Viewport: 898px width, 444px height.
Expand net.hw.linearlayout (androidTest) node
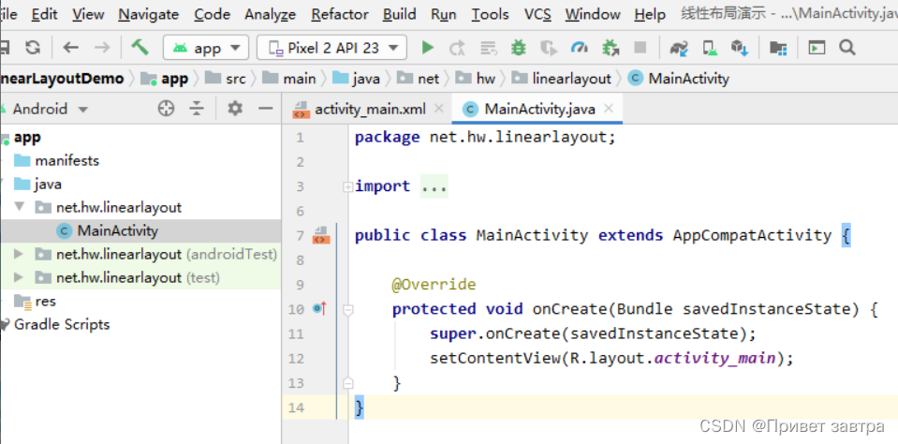pyautogui.click(x=19, y=254)
